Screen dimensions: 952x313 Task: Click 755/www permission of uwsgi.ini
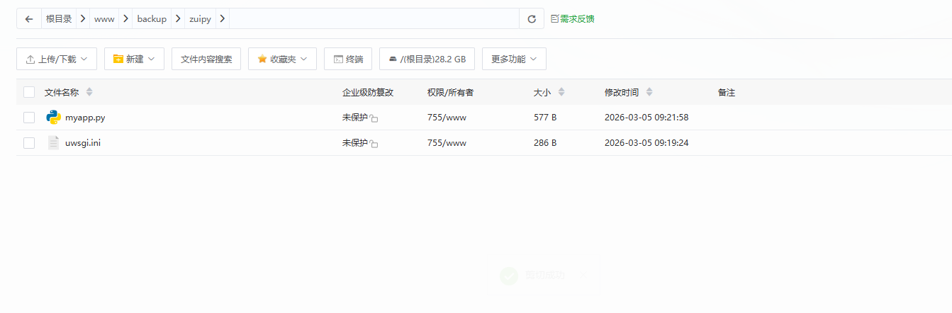447,143
